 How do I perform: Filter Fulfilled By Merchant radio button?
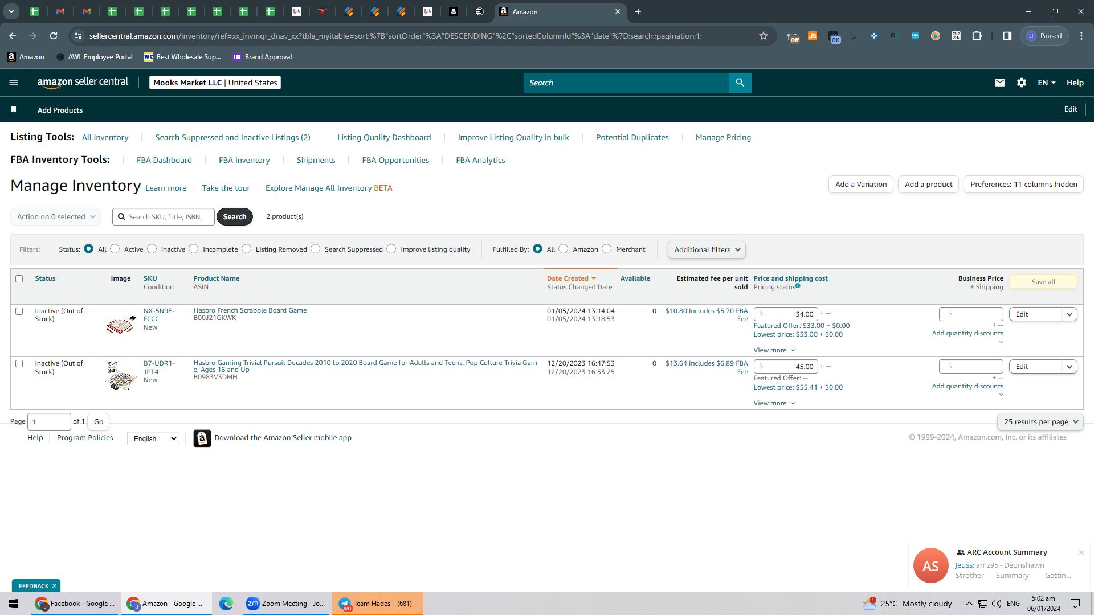607,249
